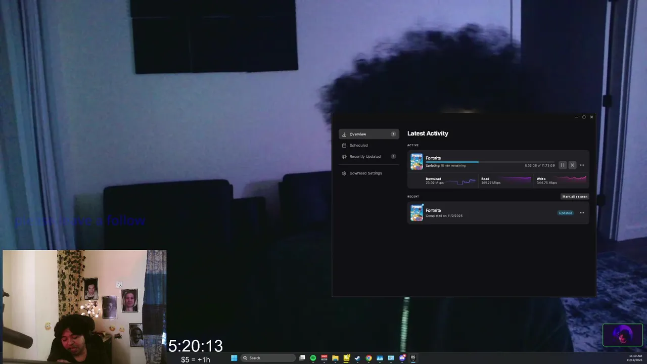647x364 pixels.
Task: Open more options for completed Fortnite entry
Action: (582, 213)
